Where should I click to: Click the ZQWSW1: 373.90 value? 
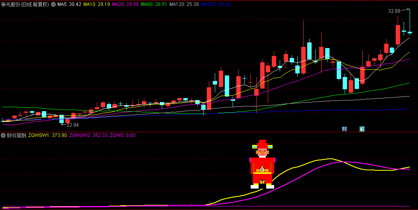click(x=47, y=135)
